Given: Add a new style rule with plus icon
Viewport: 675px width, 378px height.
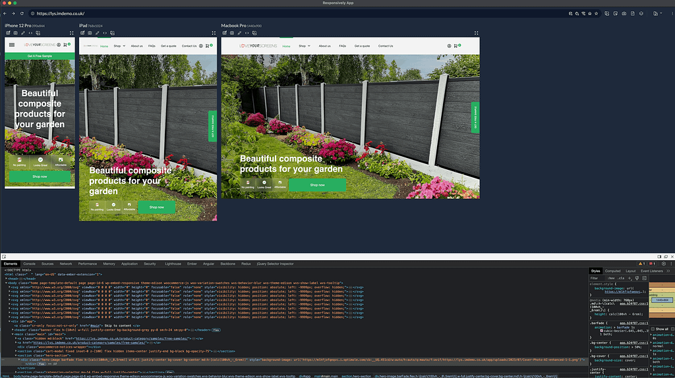Looking at the screenshot, I should click(630, 279).
